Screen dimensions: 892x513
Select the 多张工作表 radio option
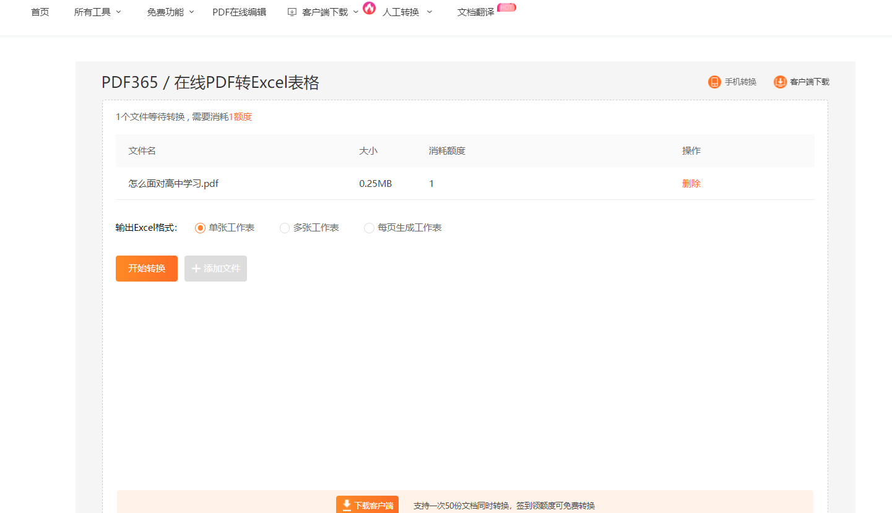[x=285, y=228]
